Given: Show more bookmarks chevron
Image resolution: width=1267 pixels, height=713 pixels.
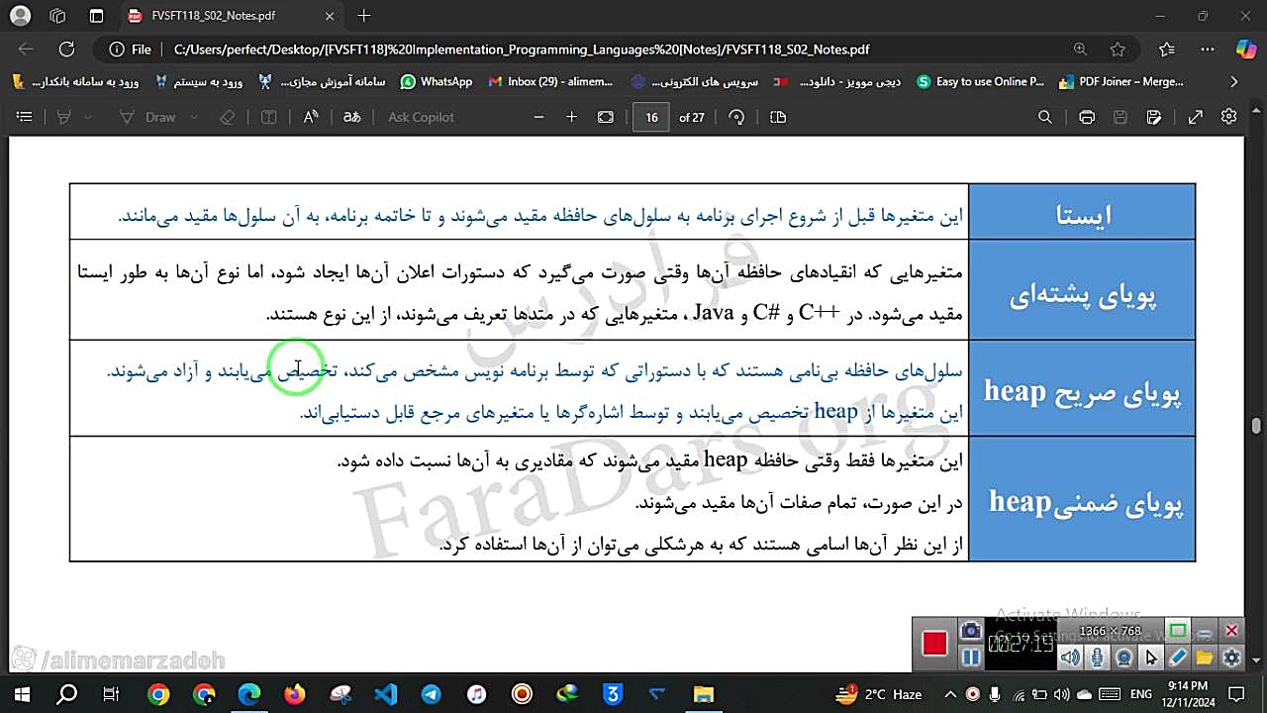Looking at the screenshot, I should [1233, 82].
